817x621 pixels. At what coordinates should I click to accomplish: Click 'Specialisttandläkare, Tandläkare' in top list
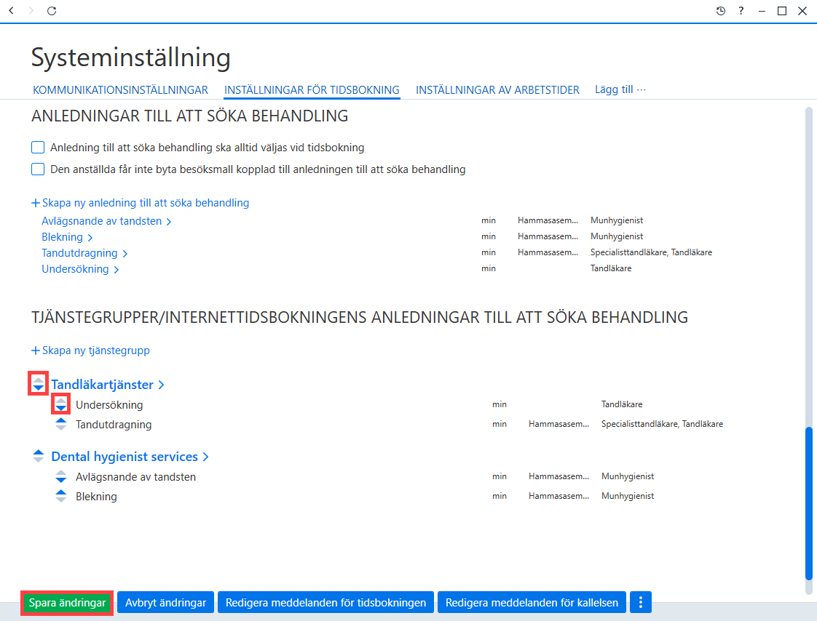pos(651,252)
